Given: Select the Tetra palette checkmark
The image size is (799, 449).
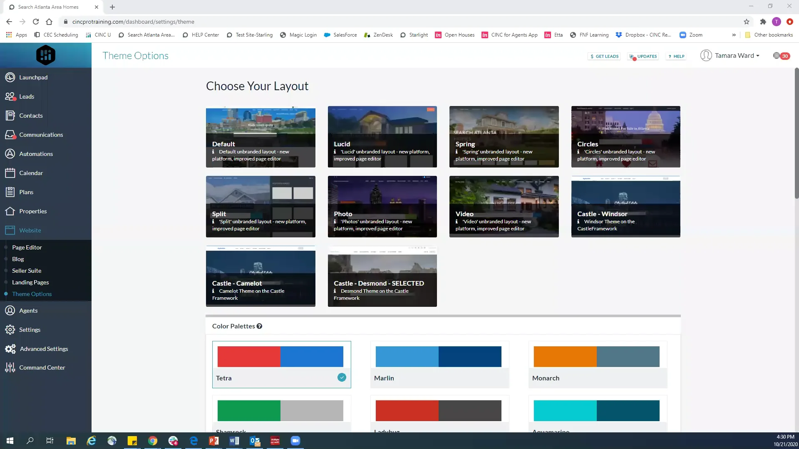Looking at the screenshot, I should pyautogui.click(x=342, y=377).
